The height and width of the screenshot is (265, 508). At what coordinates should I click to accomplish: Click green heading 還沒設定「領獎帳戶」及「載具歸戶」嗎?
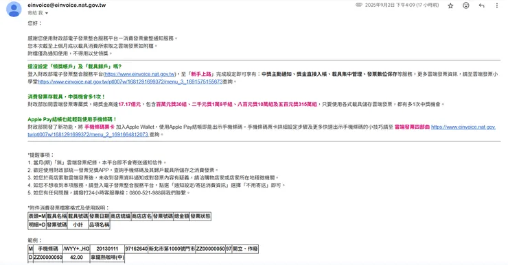pyautogui.click(x=75, y=66)
